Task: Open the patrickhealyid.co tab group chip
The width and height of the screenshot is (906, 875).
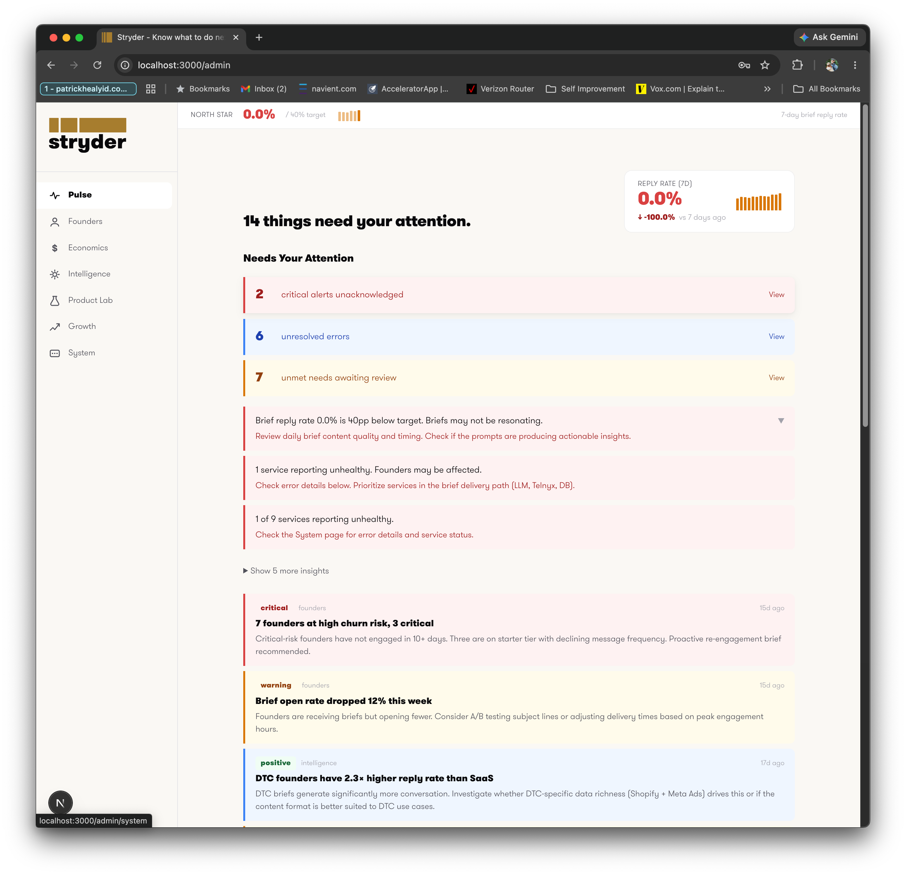Action: pos(88,89)
